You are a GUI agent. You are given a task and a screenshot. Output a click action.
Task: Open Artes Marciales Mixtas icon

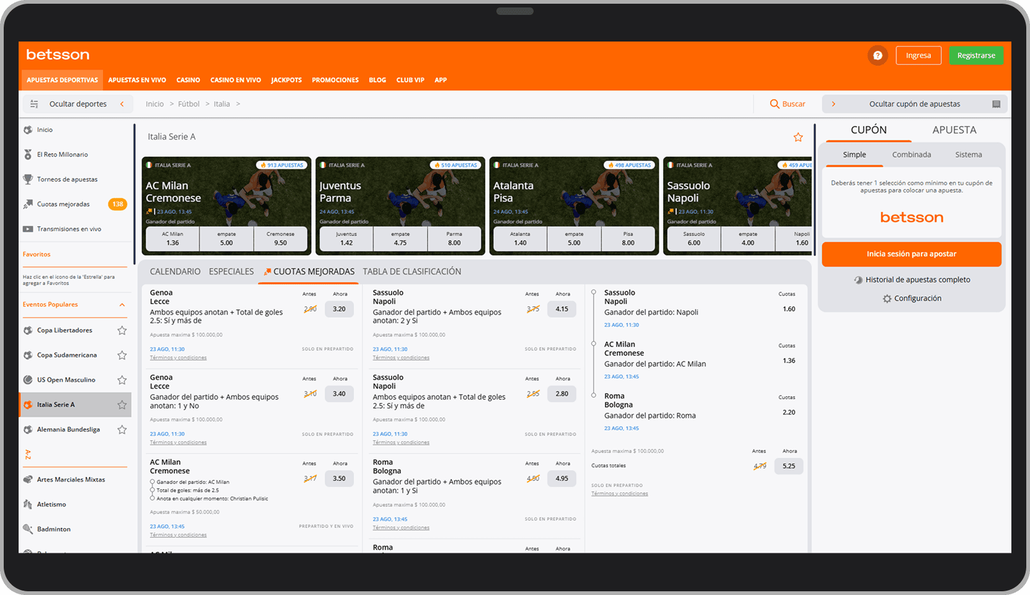click(28, 479)
